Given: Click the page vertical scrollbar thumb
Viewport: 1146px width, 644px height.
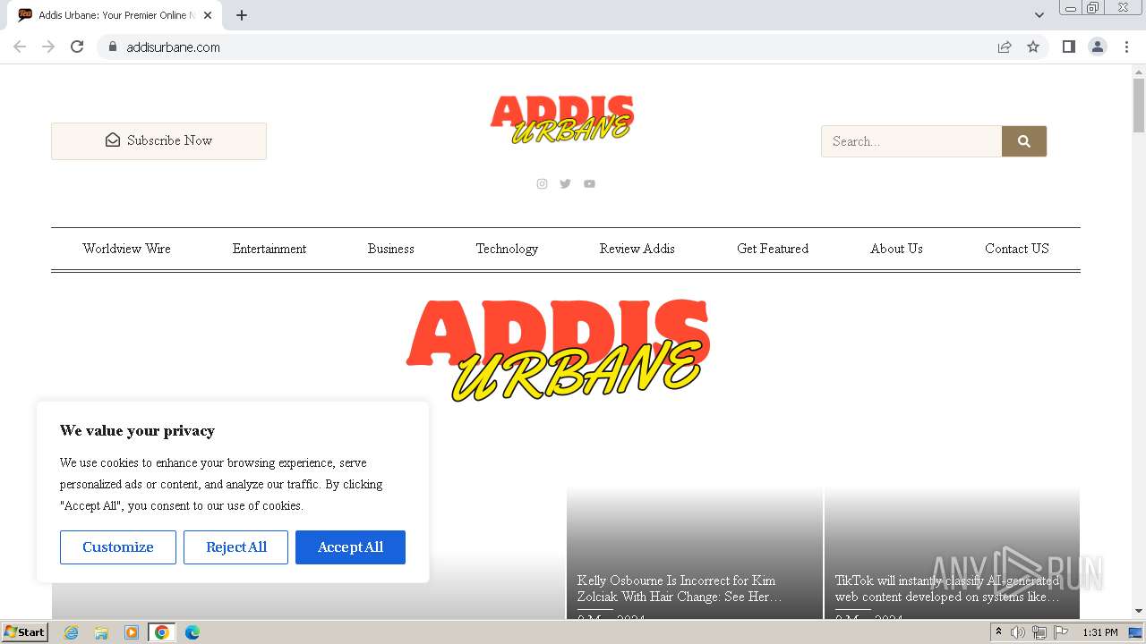Looking at the screenshot, I should (x=1139, y=106).
